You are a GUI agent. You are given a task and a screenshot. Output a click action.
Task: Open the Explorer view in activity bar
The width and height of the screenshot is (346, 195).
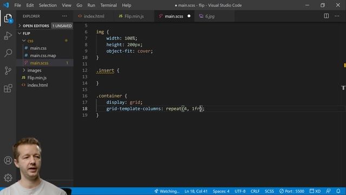8,18
